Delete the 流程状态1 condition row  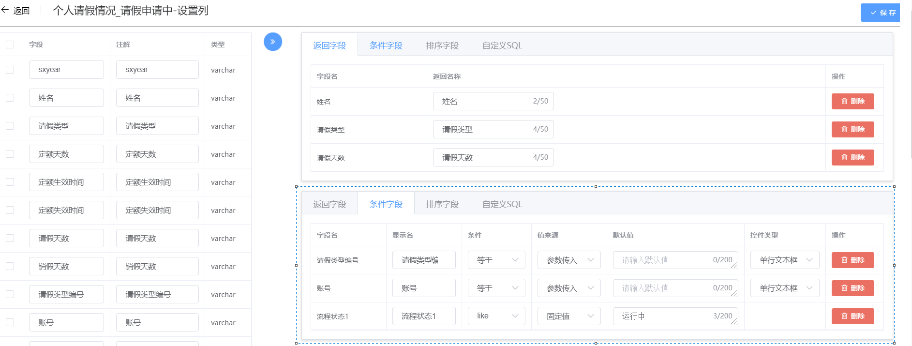pos(852,316)
